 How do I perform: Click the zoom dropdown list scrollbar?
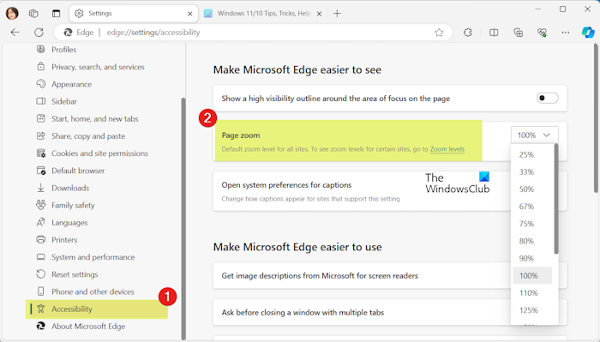tap(556, 199)
